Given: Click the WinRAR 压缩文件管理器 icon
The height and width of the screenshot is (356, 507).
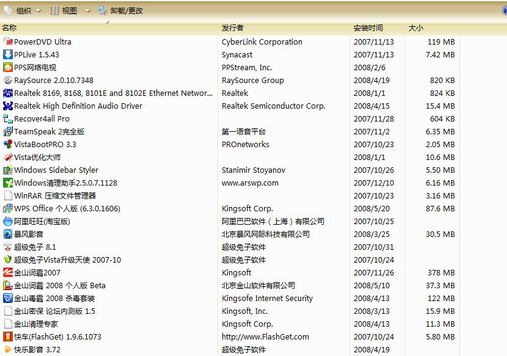Looking at the screenshot, I should point(8,195).
